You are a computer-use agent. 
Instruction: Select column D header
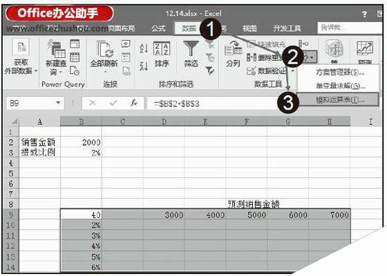(x=164, y=121)
